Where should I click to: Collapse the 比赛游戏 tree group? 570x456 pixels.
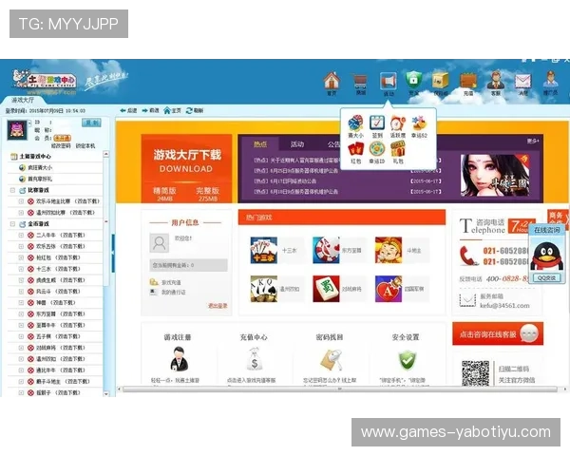[x=12, y=190]
